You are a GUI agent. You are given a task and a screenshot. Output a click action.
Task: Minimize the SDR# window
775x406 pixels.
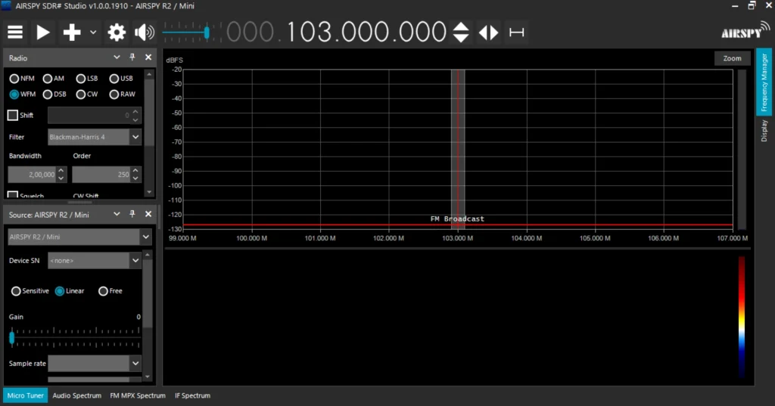(x=735, y=6)
